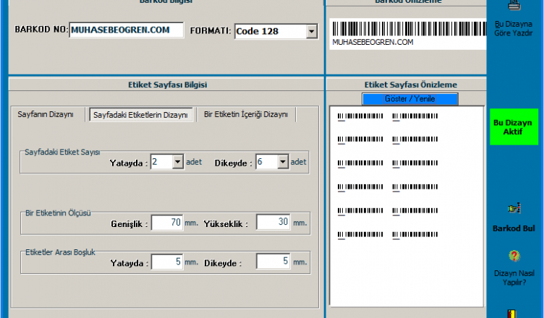Viewport: 544px width, 318px height.
Task: Switch to the Sayfanın Dizaynı tab
Action: (x=46, y=114)
